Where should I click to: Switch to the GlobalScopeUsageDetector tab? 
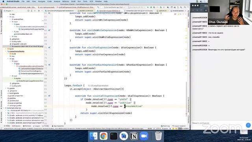[x=178, y=11]
